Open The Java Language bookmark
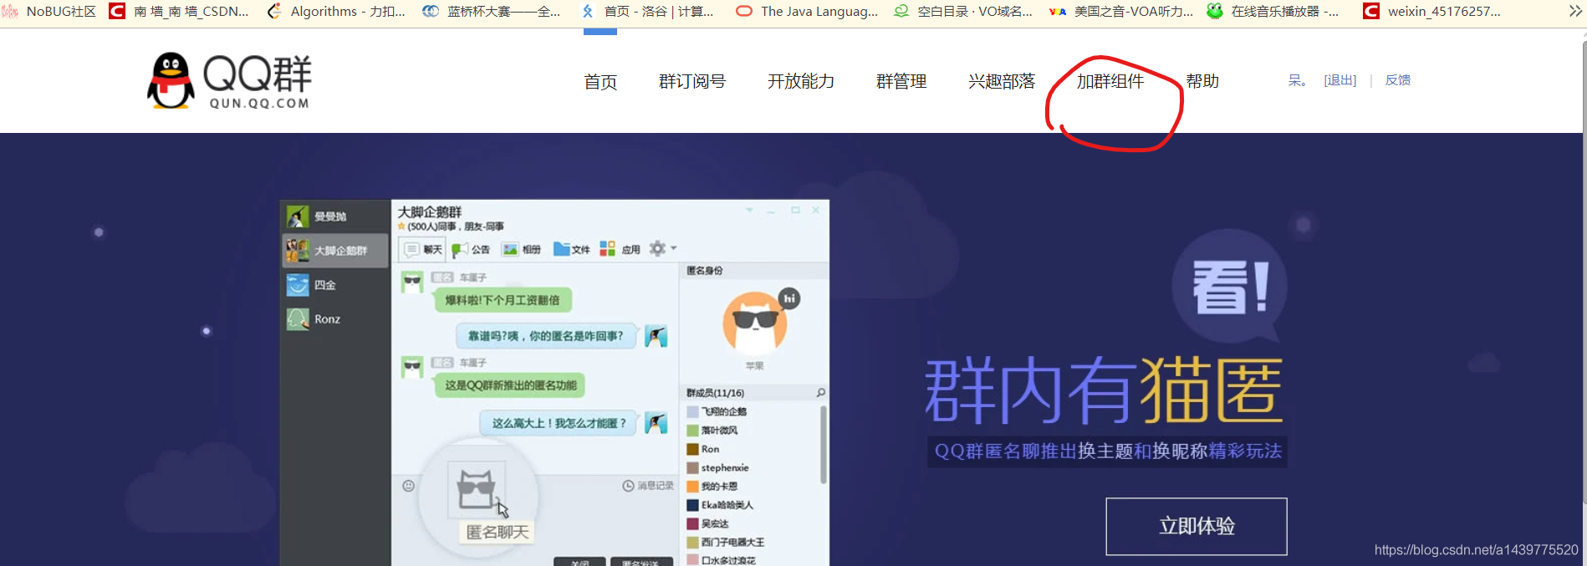The image size is (1587, 566). 807,12
